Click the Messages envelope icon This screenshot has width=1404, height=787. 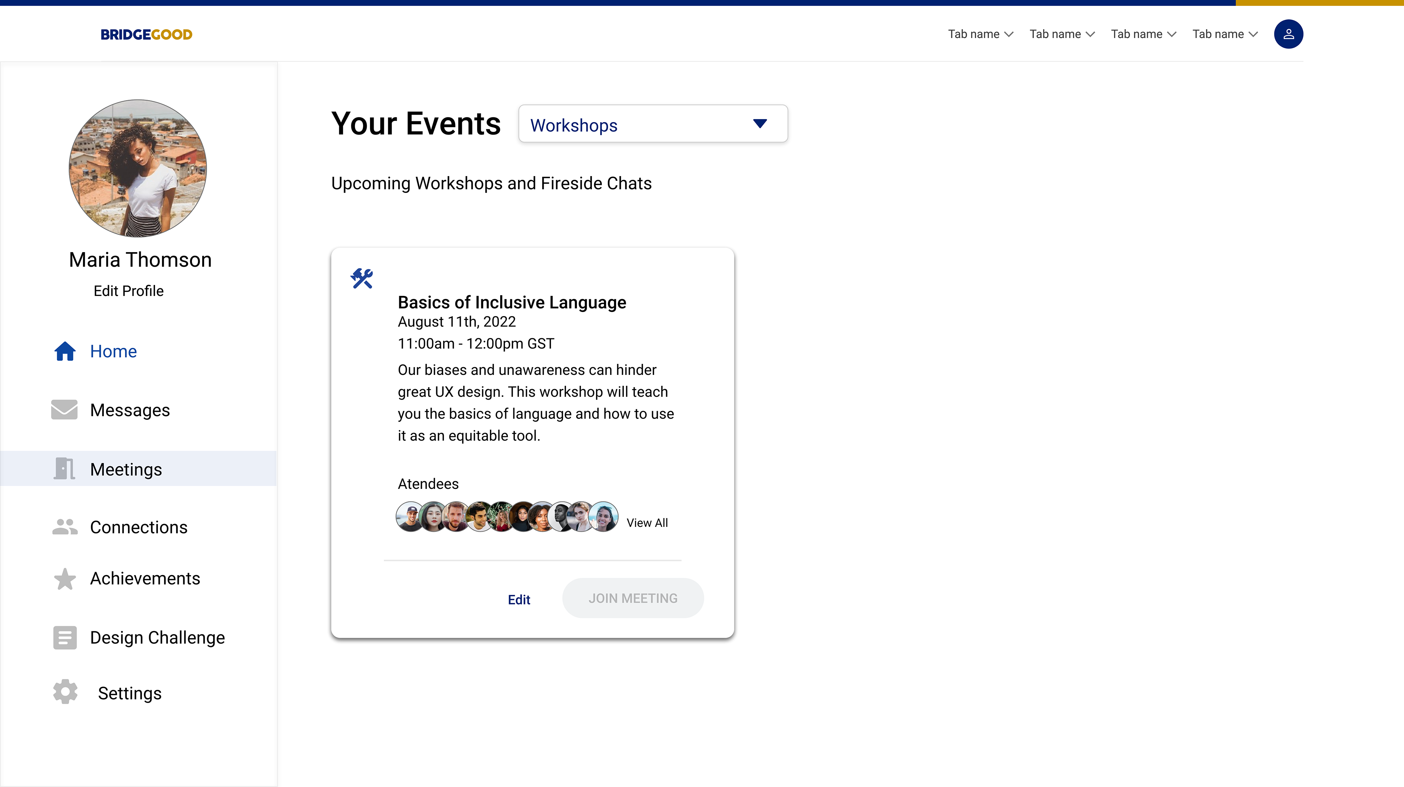click(x=64, y=410)
